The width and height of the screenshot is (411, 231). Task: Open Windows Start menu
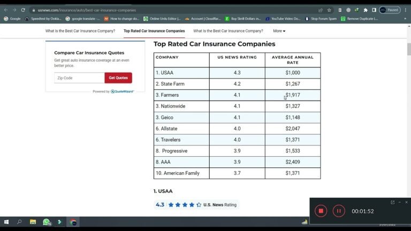click(x=6, y=222)
